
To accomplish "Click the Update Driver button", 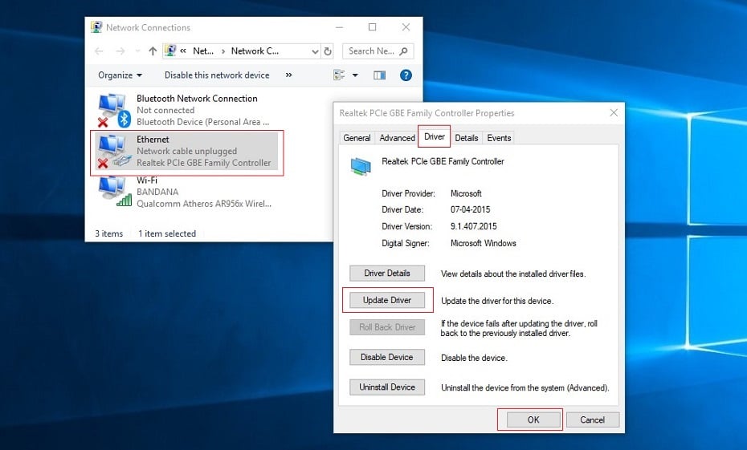I will pos(387,300).
